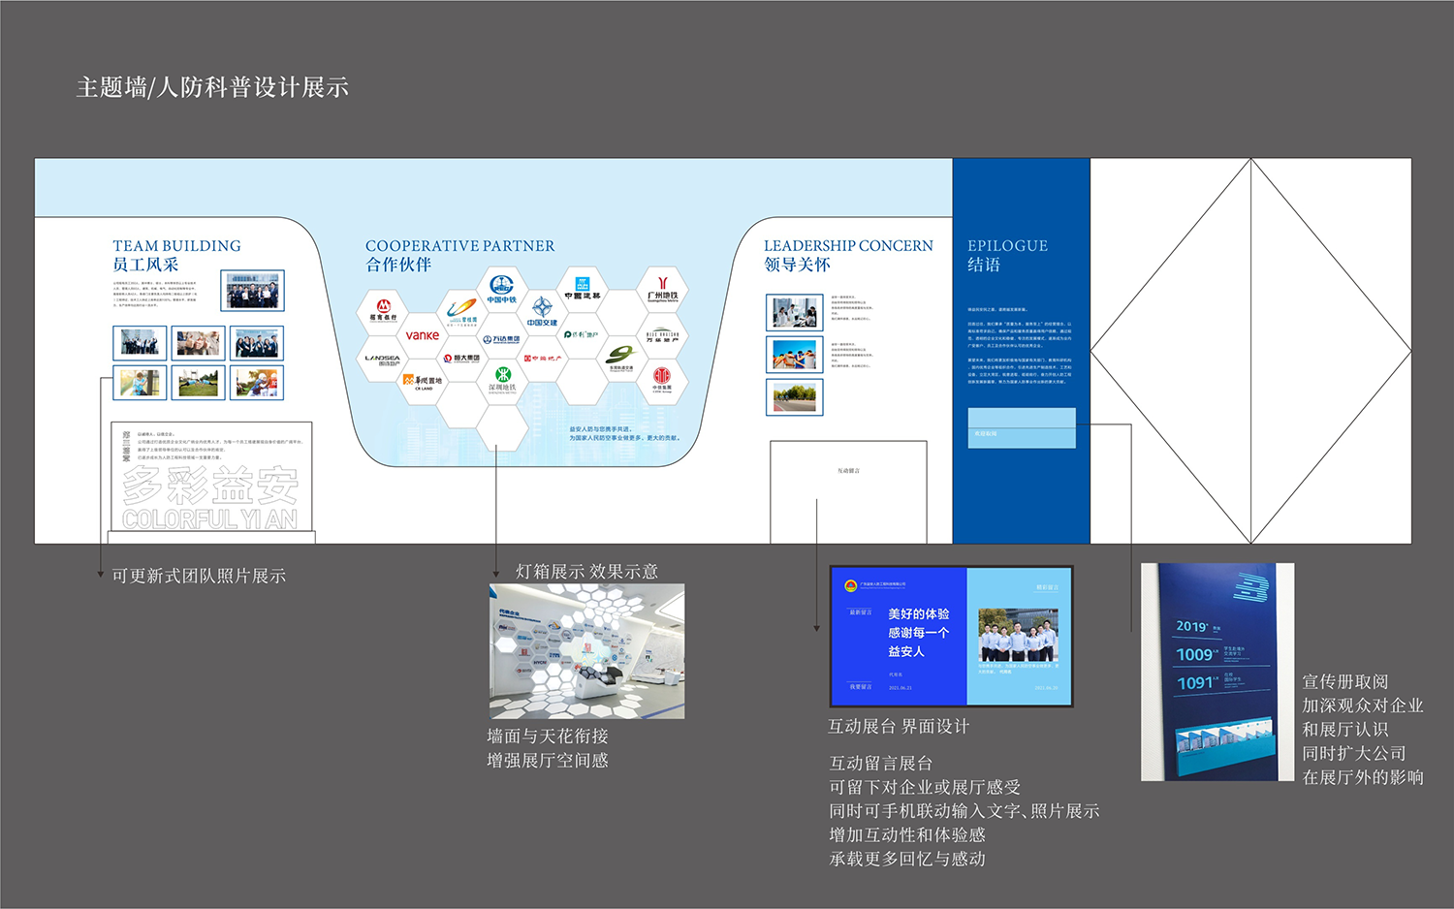
Task: Click the green 深圳地铁 metro logo
Action: (x=502, y=380)
